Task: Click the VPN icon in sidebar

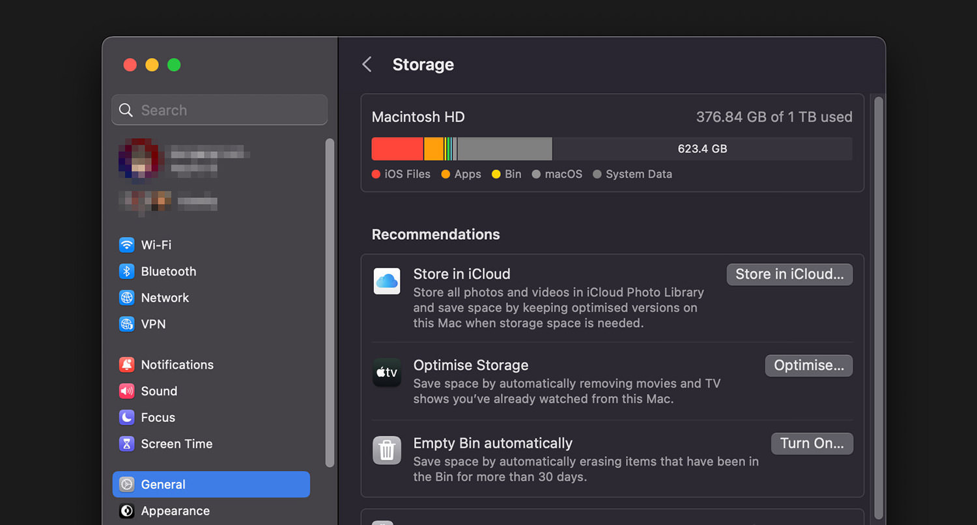Action: [126, 324]
